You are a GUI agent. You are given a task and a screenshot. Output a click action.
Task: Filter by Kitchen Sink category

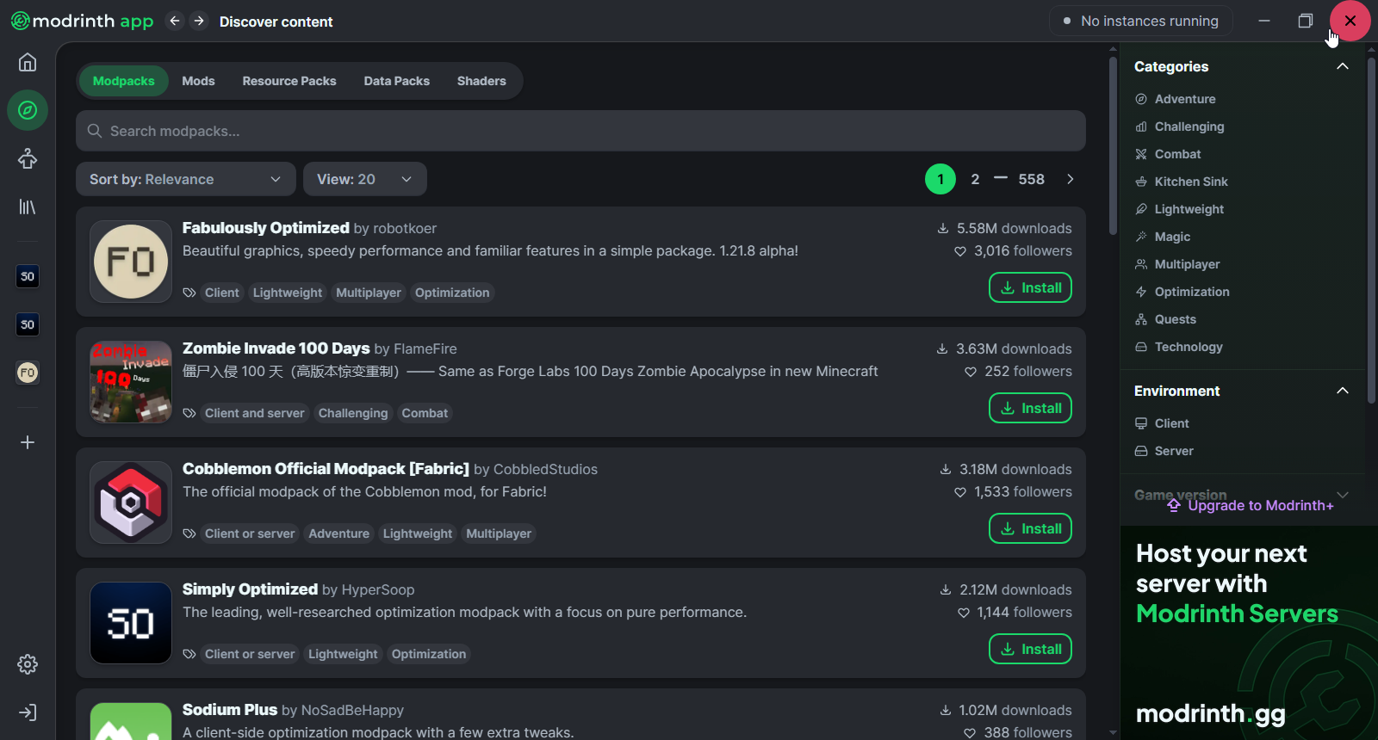1182,182
